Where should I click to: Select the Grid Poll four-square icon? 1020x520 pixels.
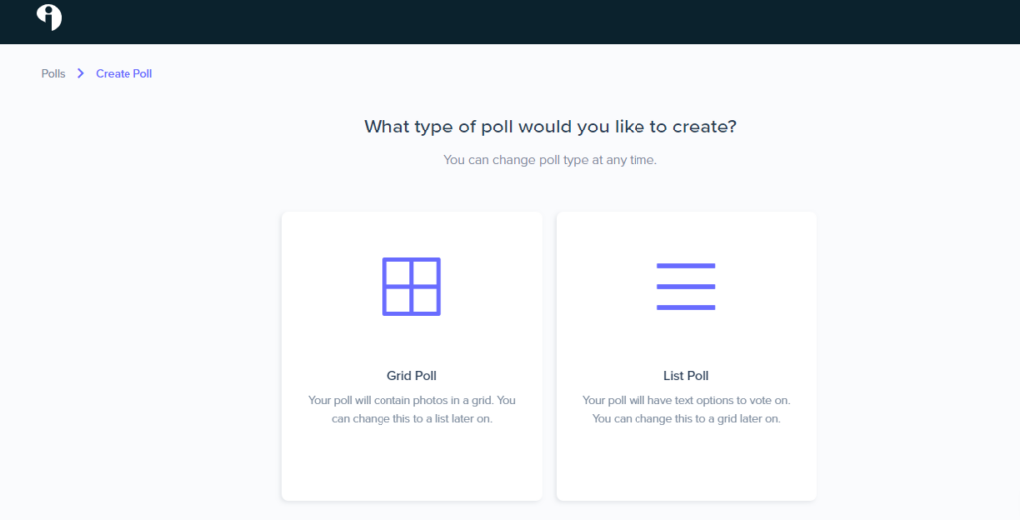click(x=411, y=286)
